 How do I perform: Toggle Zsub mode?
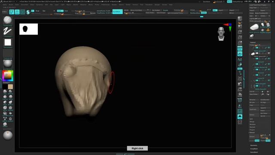[66, 11]
